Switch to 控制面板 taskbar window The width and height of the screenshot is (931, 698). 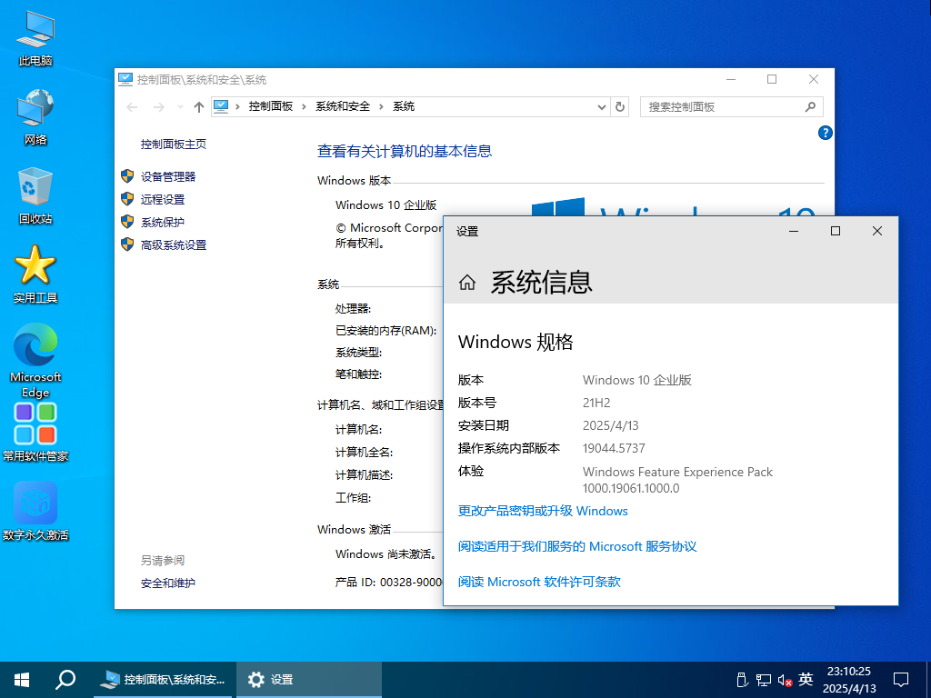(163, 680)
